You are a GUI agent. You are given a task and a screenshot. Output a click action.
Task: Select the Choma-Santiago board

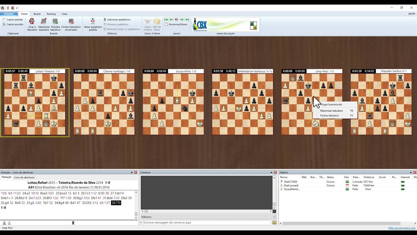coord(104,104)
